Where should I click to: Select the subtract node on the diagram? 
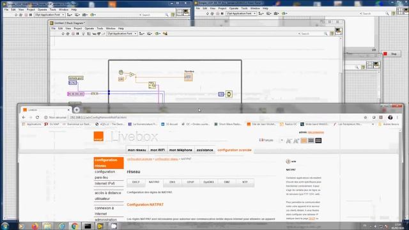coord(132,75)
